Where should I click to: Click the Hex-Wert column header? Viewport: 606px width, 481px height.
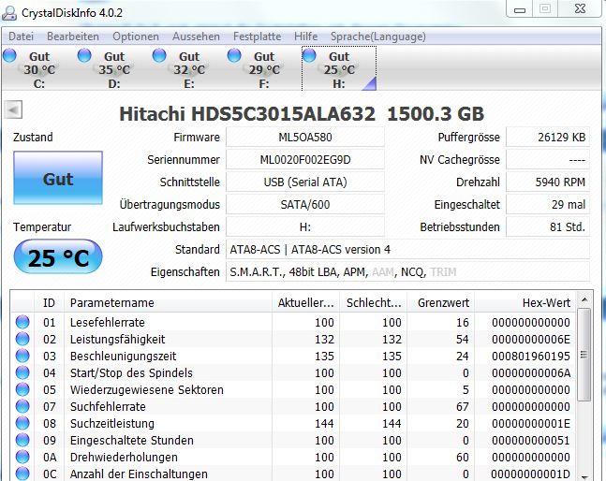pos(525,302)
